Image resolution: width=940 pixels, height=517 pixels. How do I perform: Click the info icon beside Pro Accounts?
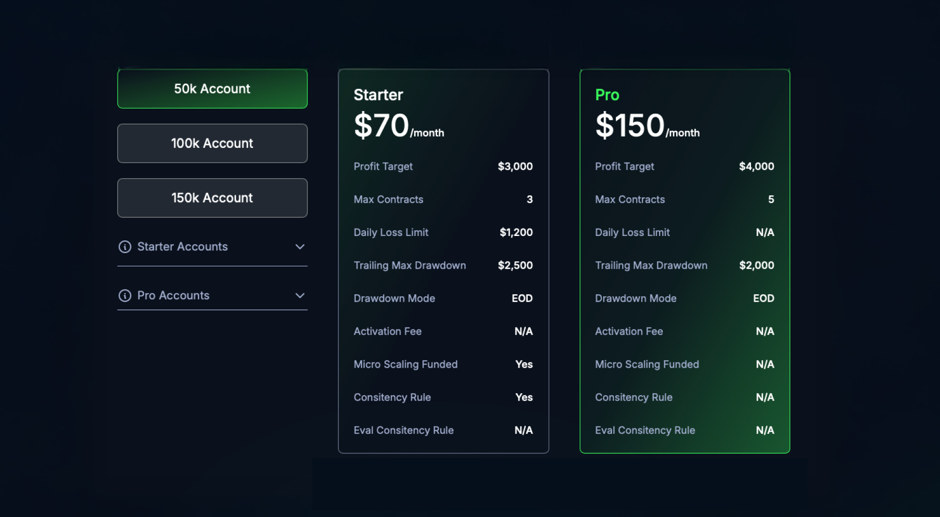(x=125, y=296)
